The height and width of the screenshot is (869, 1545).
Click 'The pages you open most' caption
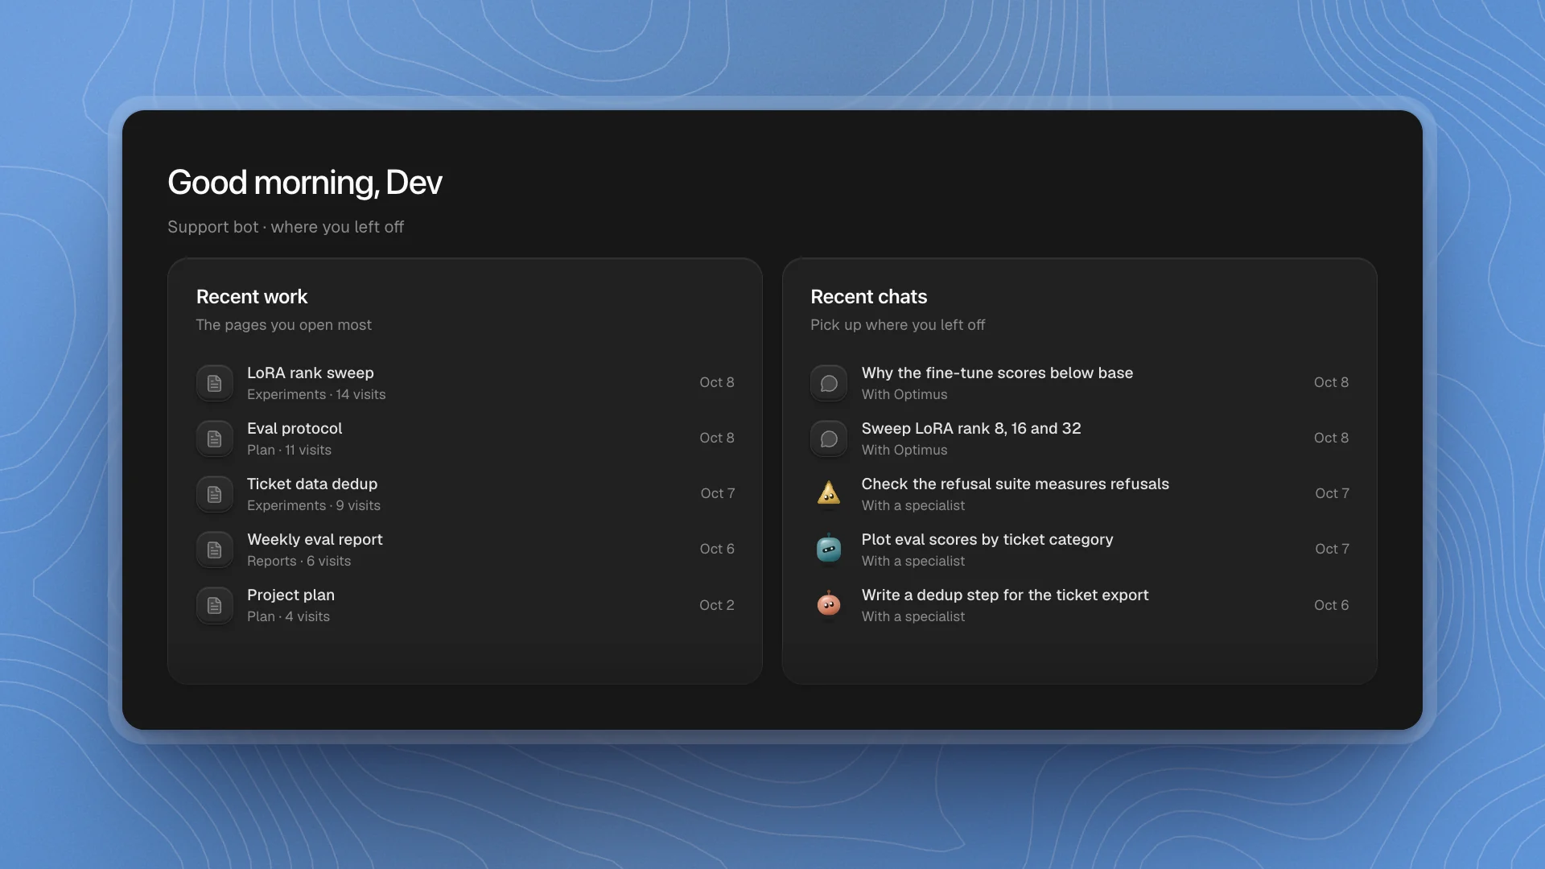(x=283, y=325)
